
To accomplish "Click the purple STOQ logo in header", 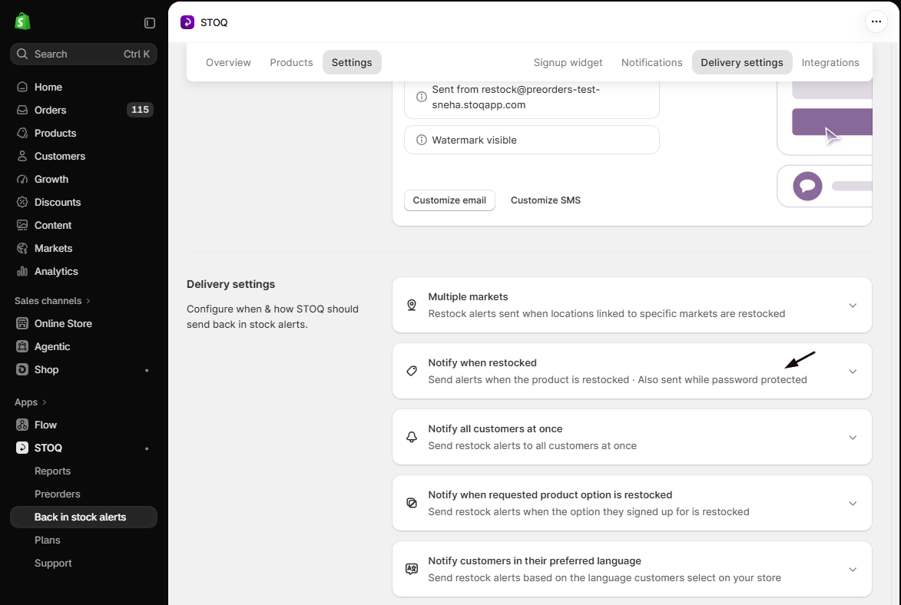I will pos(187,22).
